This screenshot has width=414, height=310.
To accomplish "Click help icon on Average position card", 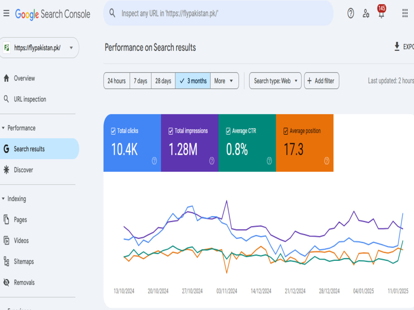I will coord(327,161).
